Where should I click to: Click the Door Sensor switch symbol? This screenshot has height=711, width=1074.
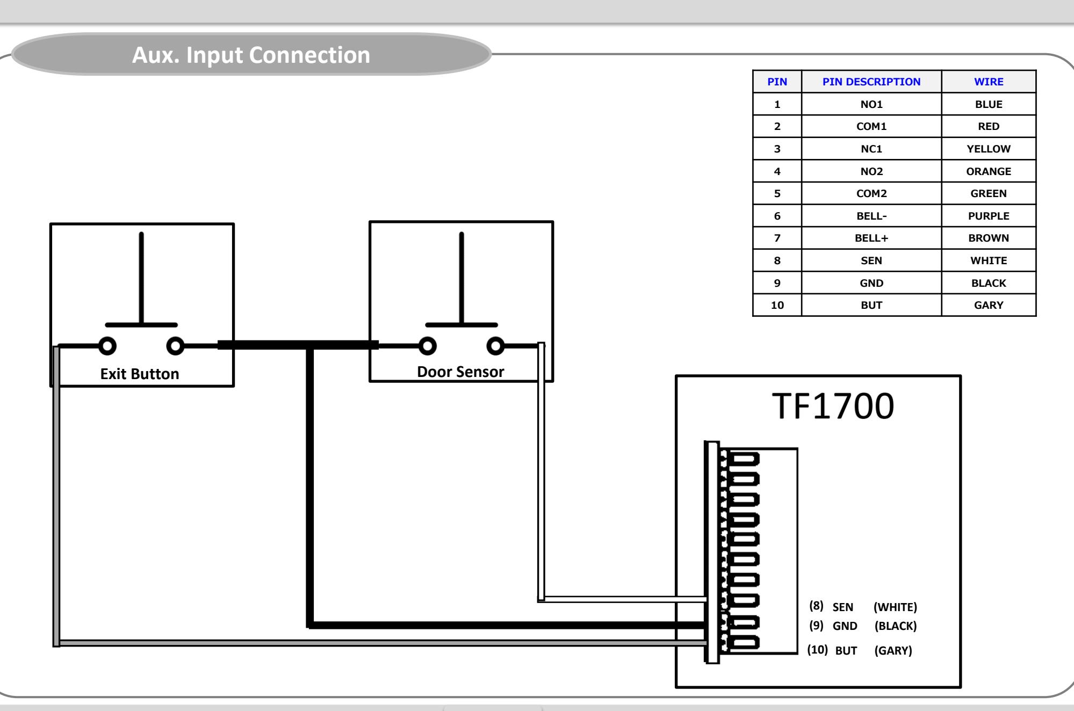coord(462,293)
